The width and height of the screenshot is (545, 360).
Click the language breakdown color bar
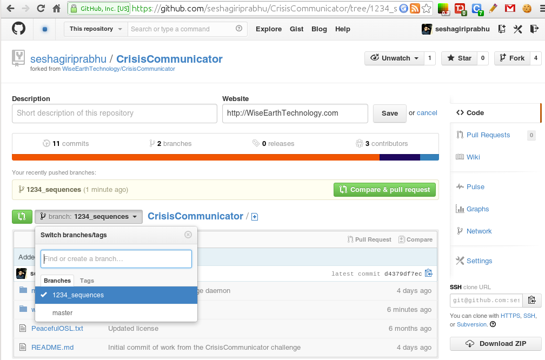[x=225, y=157]
